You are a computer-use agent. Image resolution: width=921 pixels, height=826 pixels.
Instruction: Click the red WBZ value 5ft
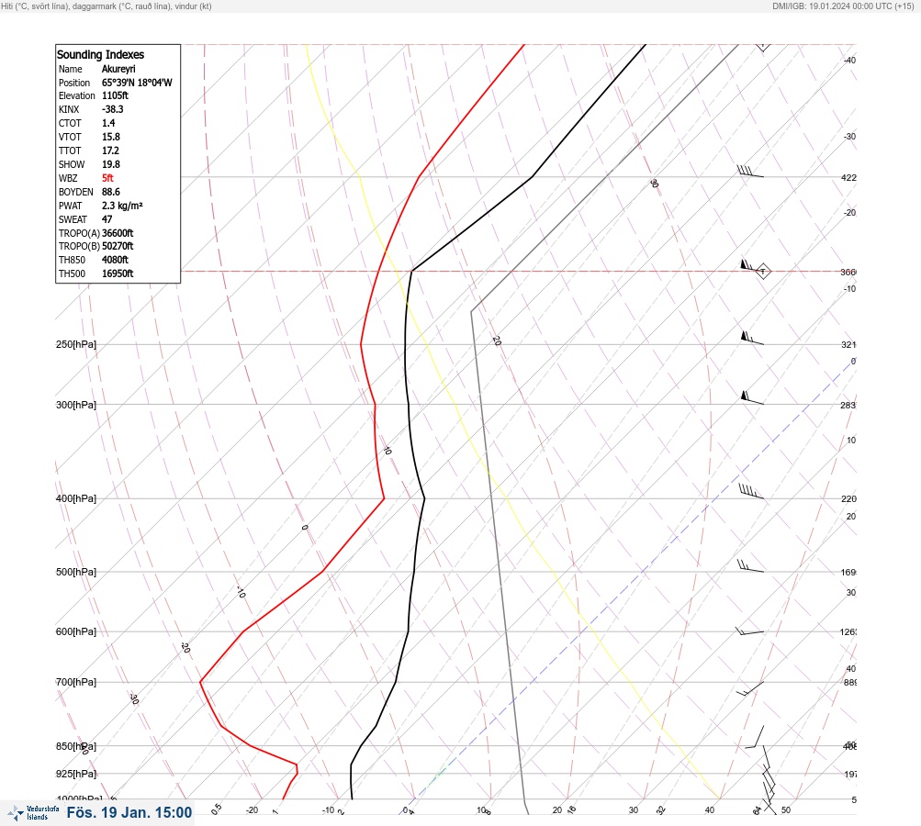[x=107, y=178]
